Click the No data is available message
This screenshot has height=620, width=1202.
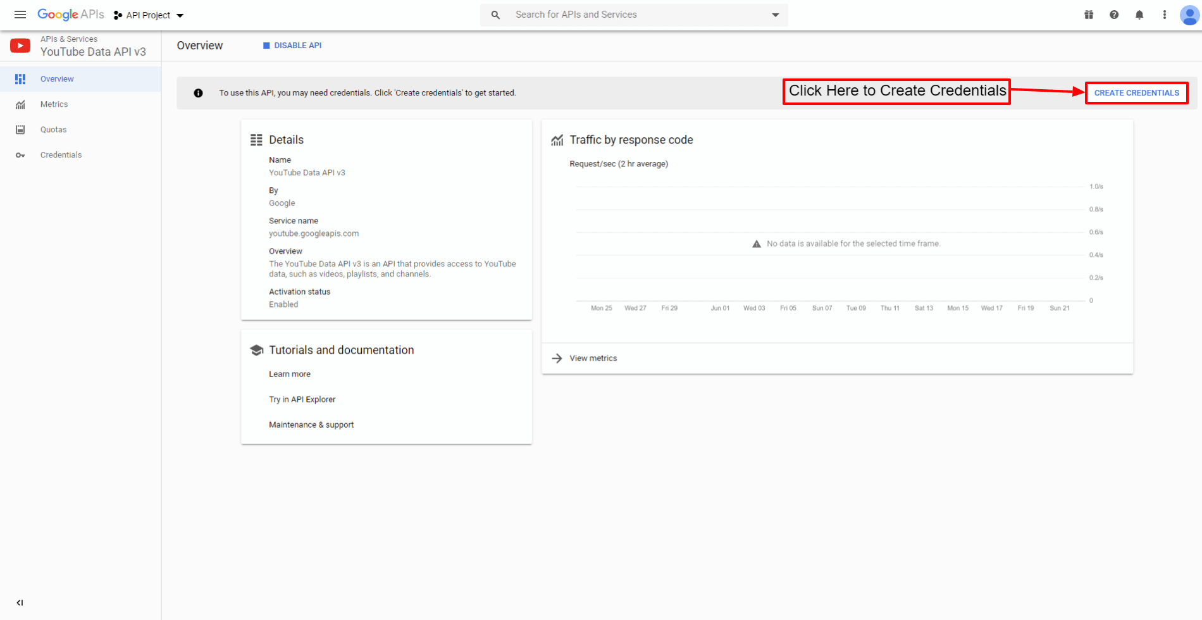[x=853, y=244]
